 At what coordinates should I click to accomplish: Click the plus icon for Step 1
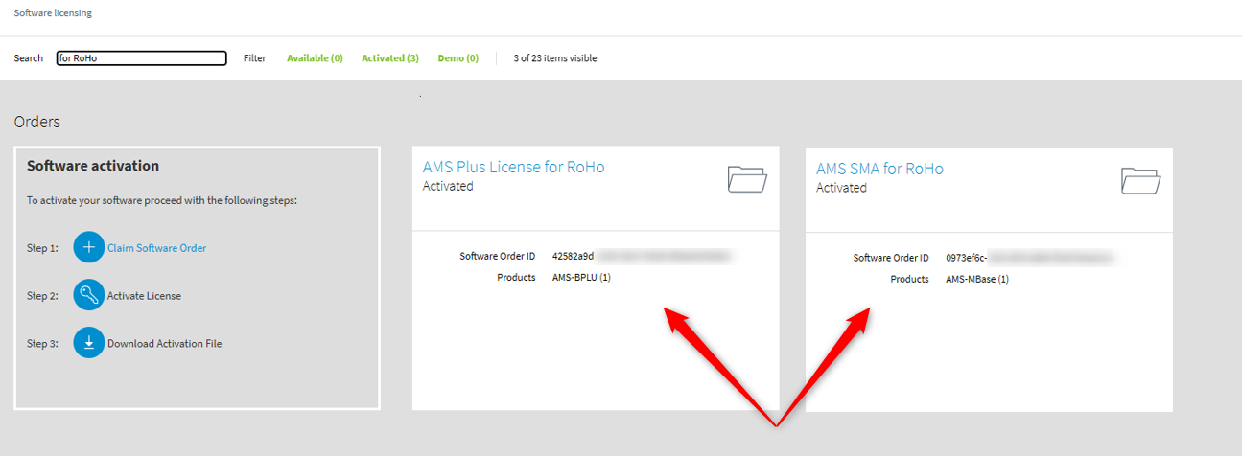(88, 247)
